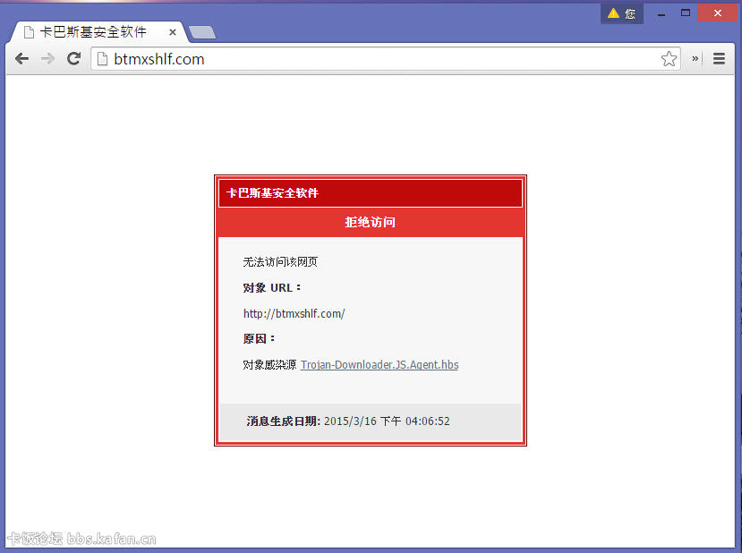Maximize the browser window

coord(686,13)
